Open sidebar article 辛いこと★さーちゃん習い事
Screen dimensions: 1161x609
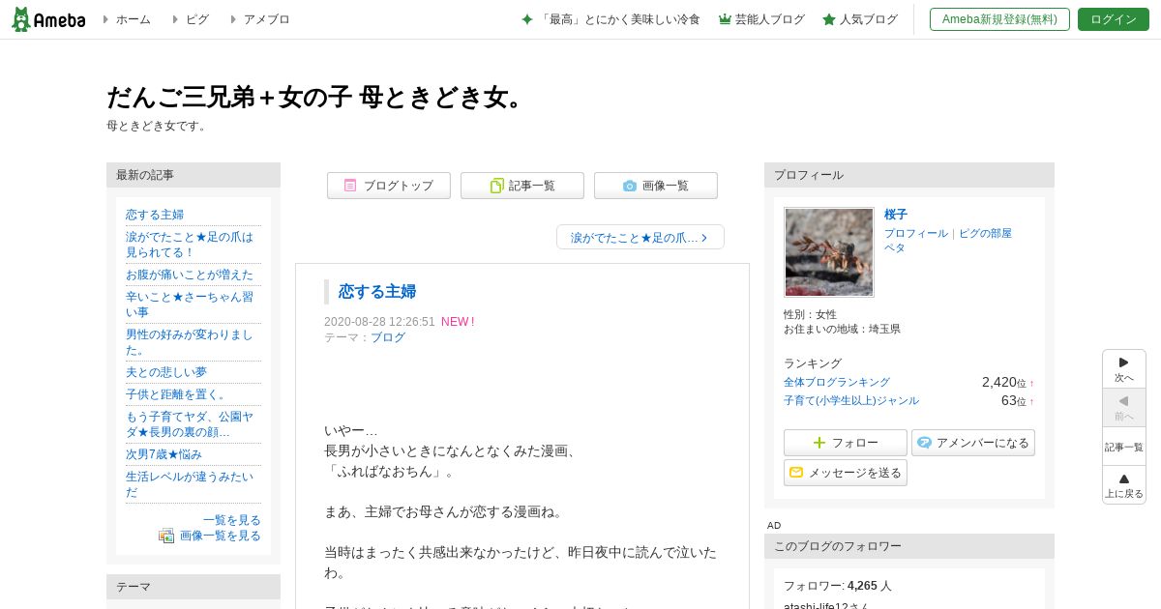(190, 304)
